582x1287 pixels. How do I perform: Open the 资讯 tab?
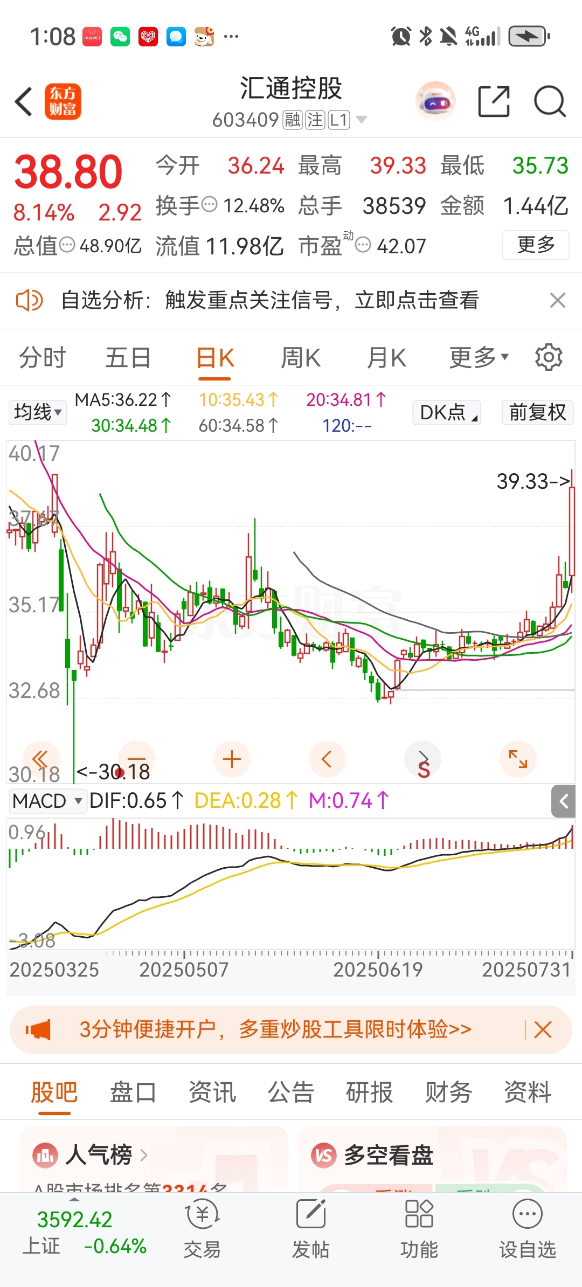(x=212, y=1092)
